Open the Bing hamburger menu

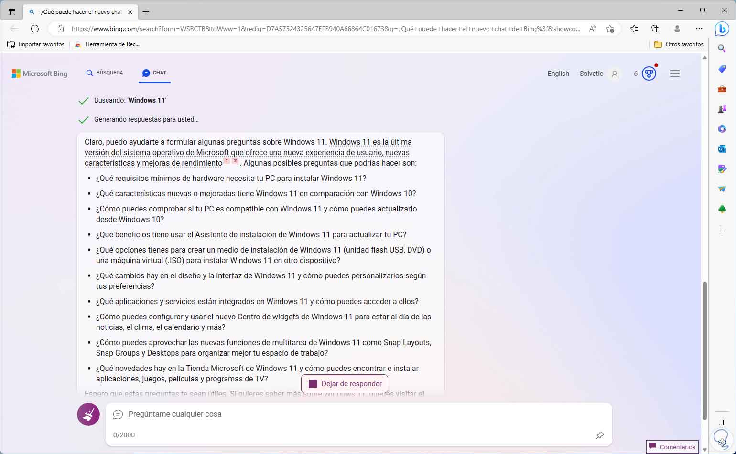675,74
